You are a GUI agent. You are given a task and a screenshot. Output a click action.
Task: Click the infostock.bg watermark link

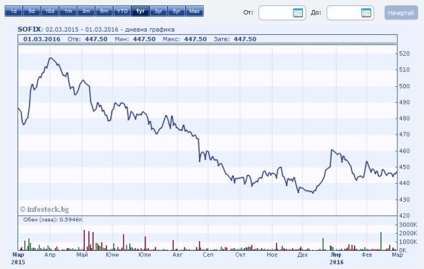click(46, 209)
